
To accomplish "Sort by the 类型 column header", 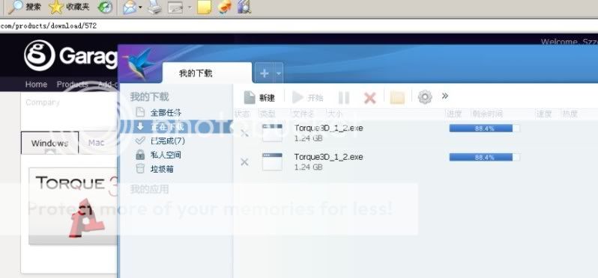I will click(267, 114).
